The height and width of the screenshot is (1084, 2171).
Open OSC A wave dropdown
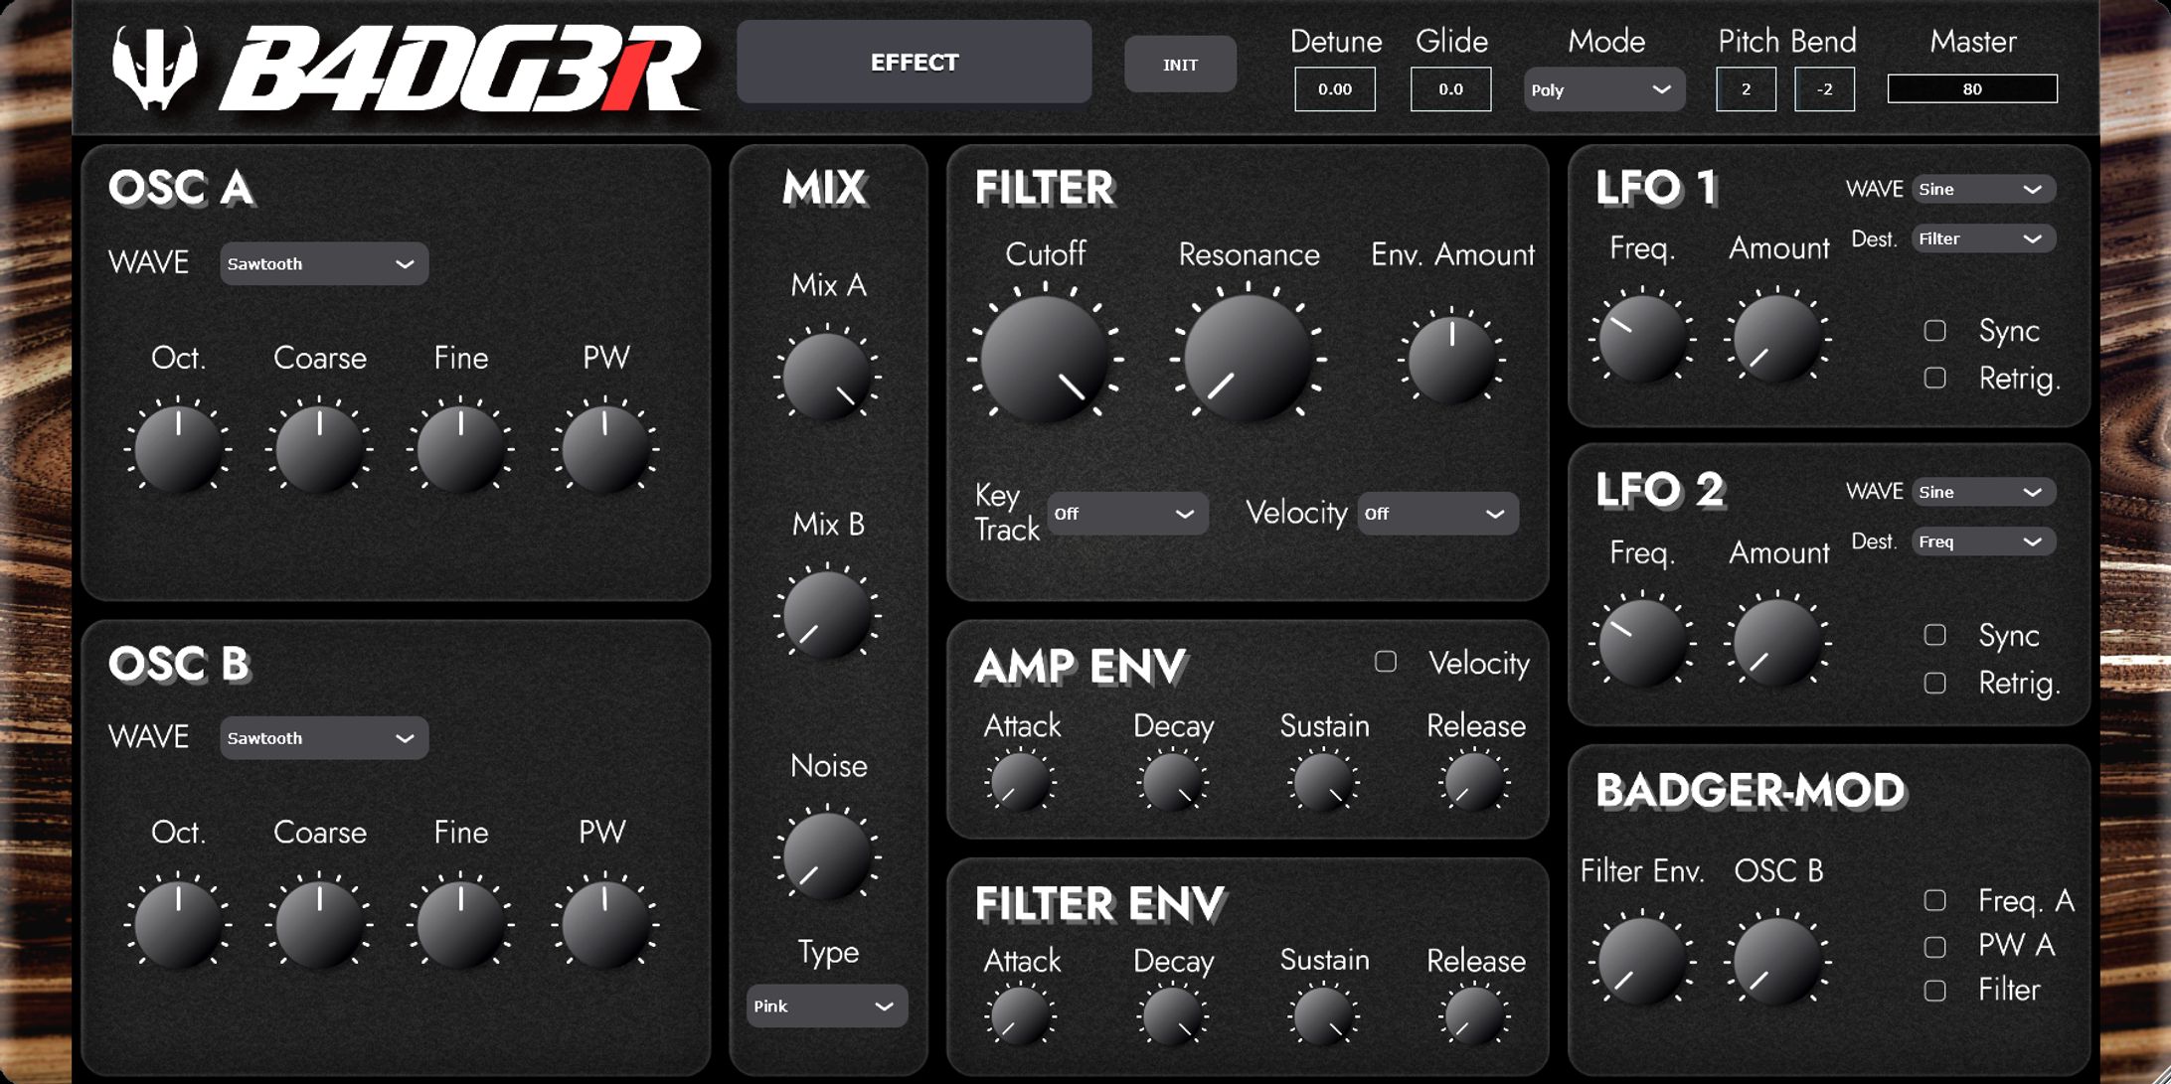click(323, 264)
